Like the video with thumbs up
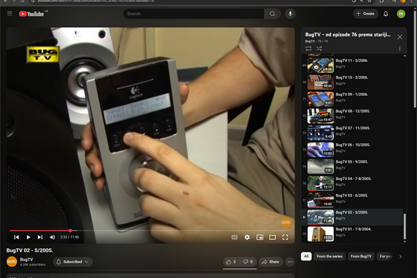Image resolution: width=417 pixels, height=278 pixels. [x=231, y=262]
